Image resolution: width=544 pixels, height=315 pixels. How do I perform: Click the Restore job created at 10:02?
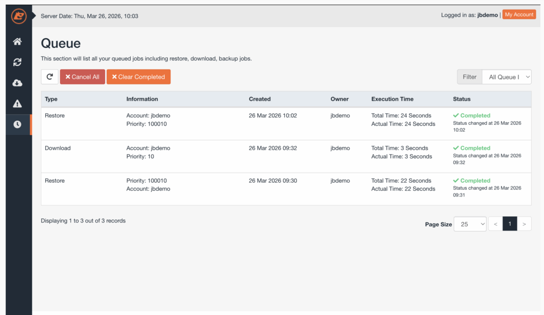[x=55, y=115]
